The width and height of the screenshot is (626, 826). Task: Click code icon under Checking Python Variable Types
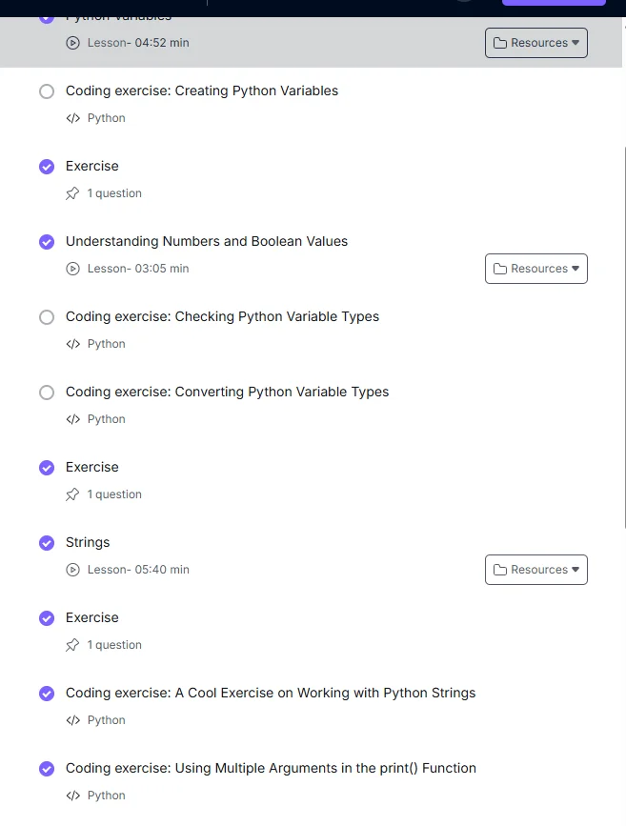(x=72, y=344)
